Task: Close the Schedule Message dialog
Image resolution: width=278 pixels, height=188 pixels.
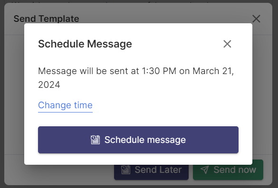Action: (x=227, y=44)
